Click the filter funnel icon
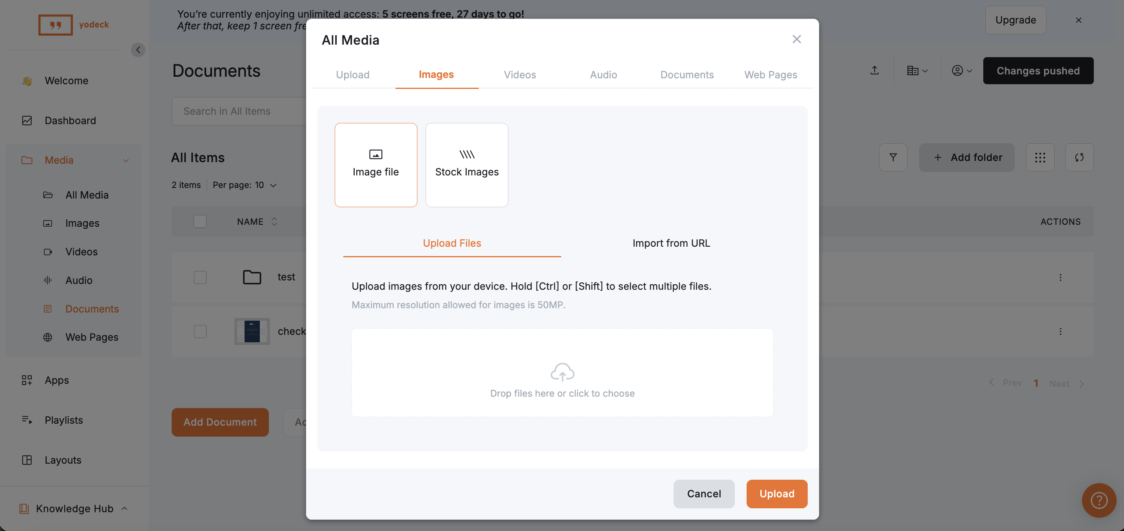1124x531 pixels. point(893,157)
